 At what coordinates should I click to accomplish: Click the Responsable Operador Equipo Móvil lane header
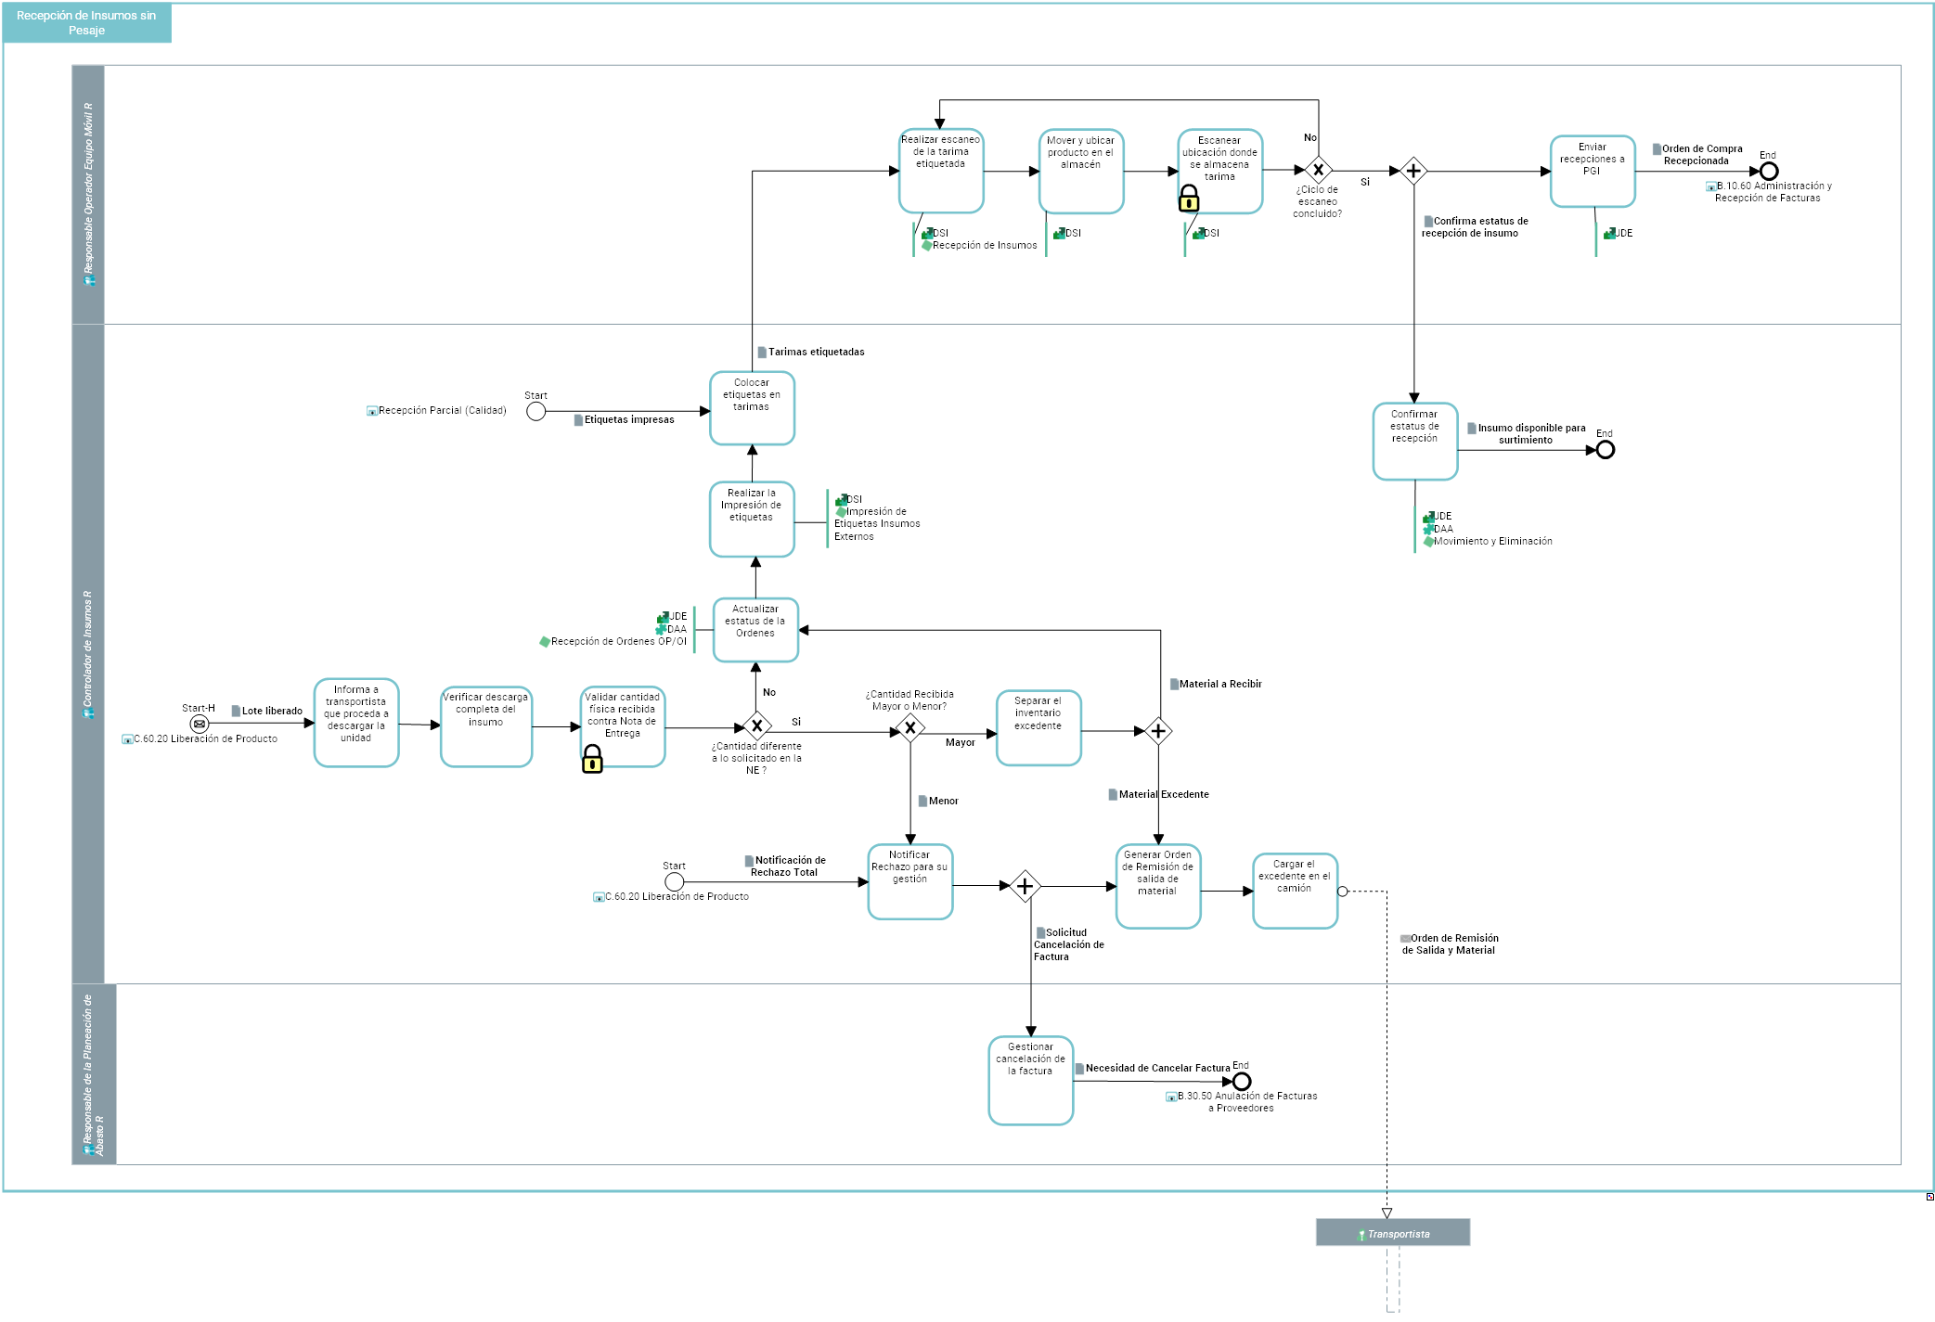pyautogui.click(x=88, y=195)
